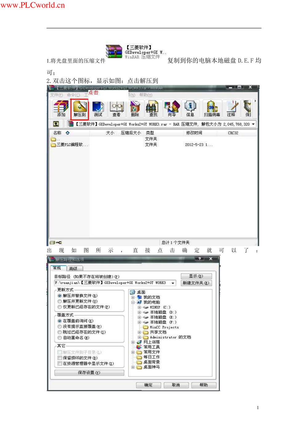Viewport: 308px width, 436px height.
Task: Select the 三菱PLC编程软 folder row
Action: 70,145
